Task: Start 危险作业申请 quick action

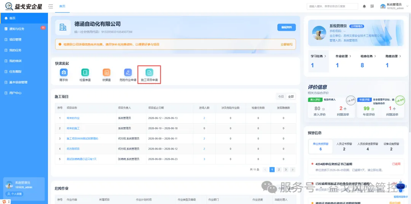Action: pos(128,72)
